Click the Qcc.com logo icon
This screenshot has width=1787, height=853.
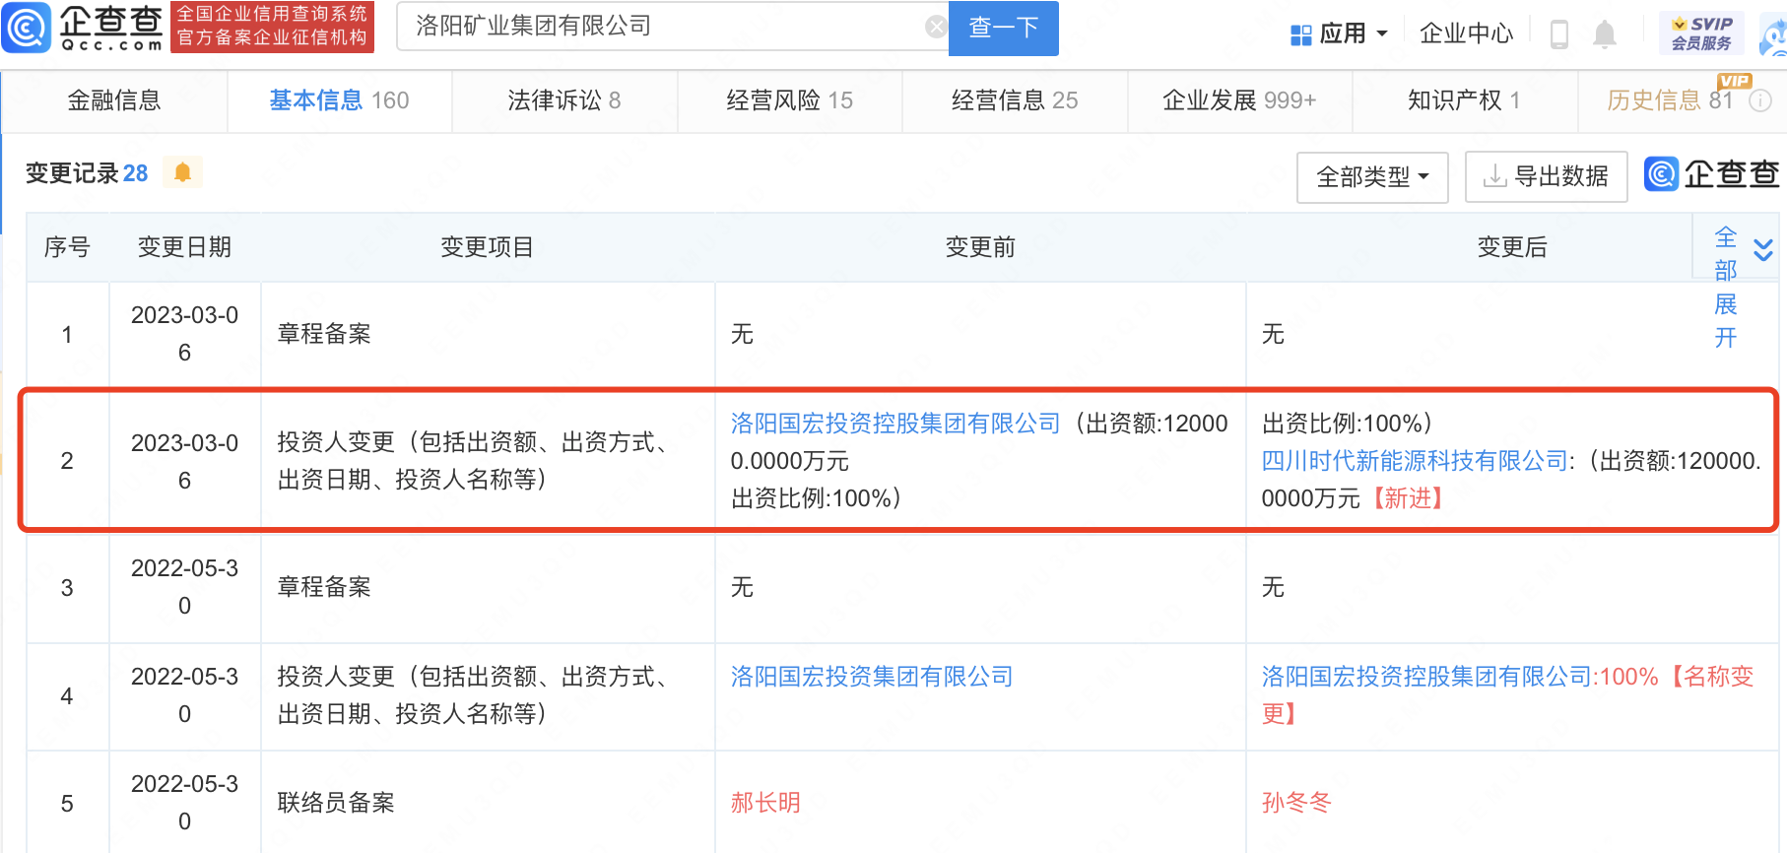[x=27, y=28]
